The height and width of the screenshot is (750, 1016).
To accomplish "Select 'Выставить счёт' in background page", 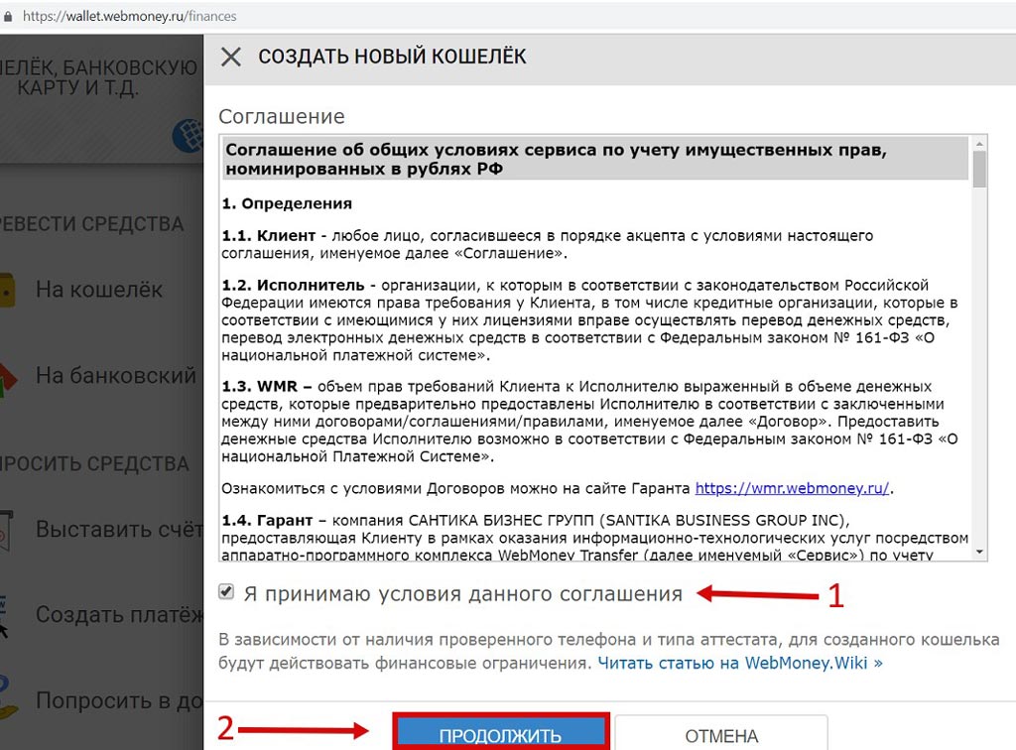I will 119,529.
